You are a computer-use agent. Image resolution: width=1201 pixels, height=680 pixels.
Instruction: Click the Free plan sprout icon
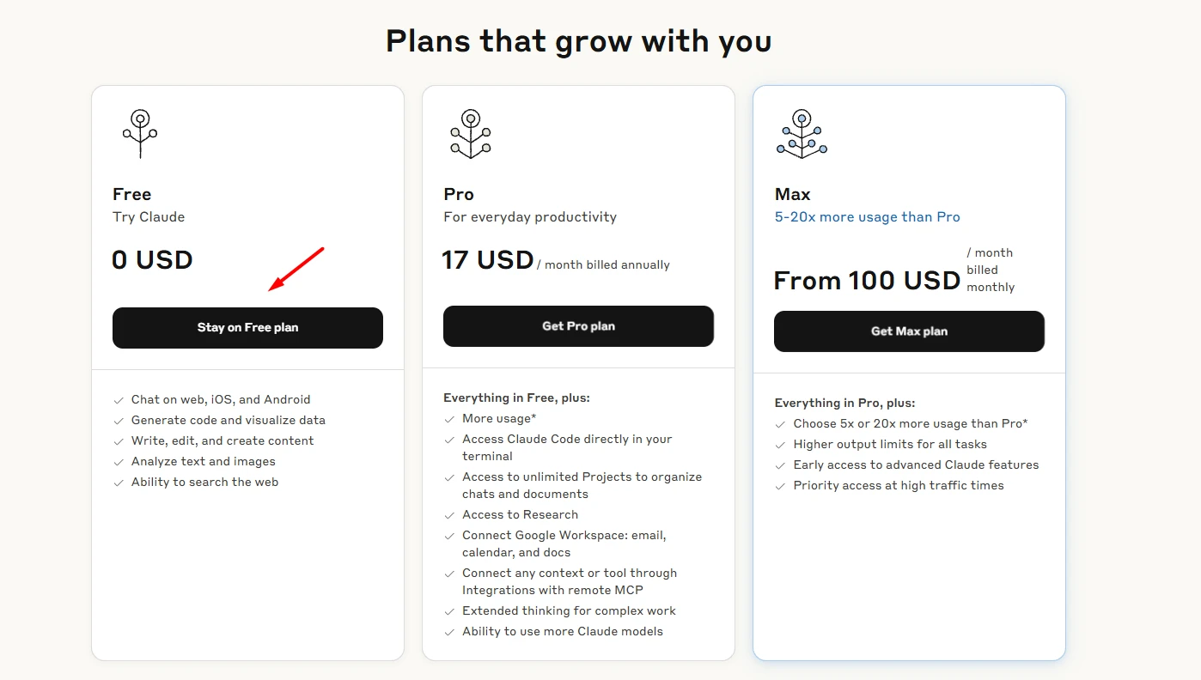coord(140,134)
